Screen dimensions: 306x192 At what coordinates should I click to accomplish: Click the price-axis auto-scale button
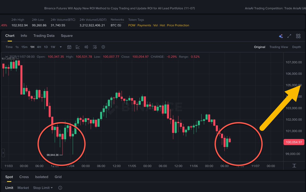[294, 166]
